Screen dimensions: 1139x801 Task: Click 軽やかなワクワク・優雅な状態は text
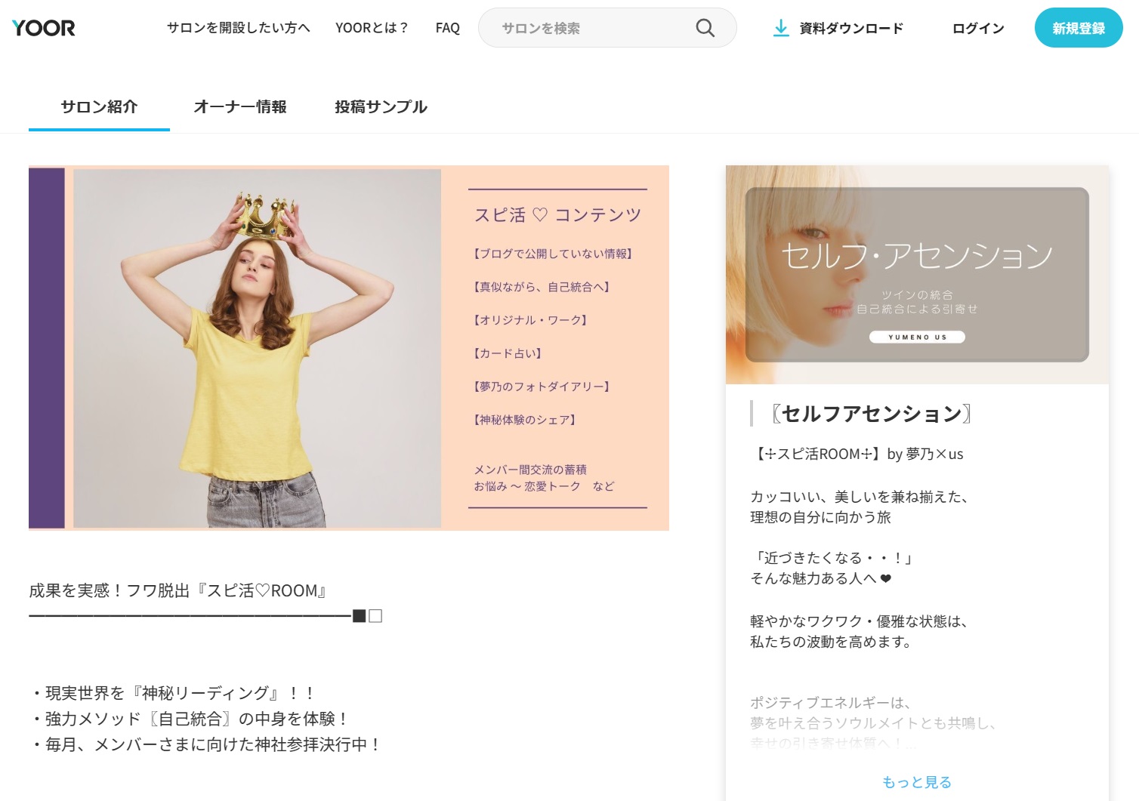coord(860,621)
